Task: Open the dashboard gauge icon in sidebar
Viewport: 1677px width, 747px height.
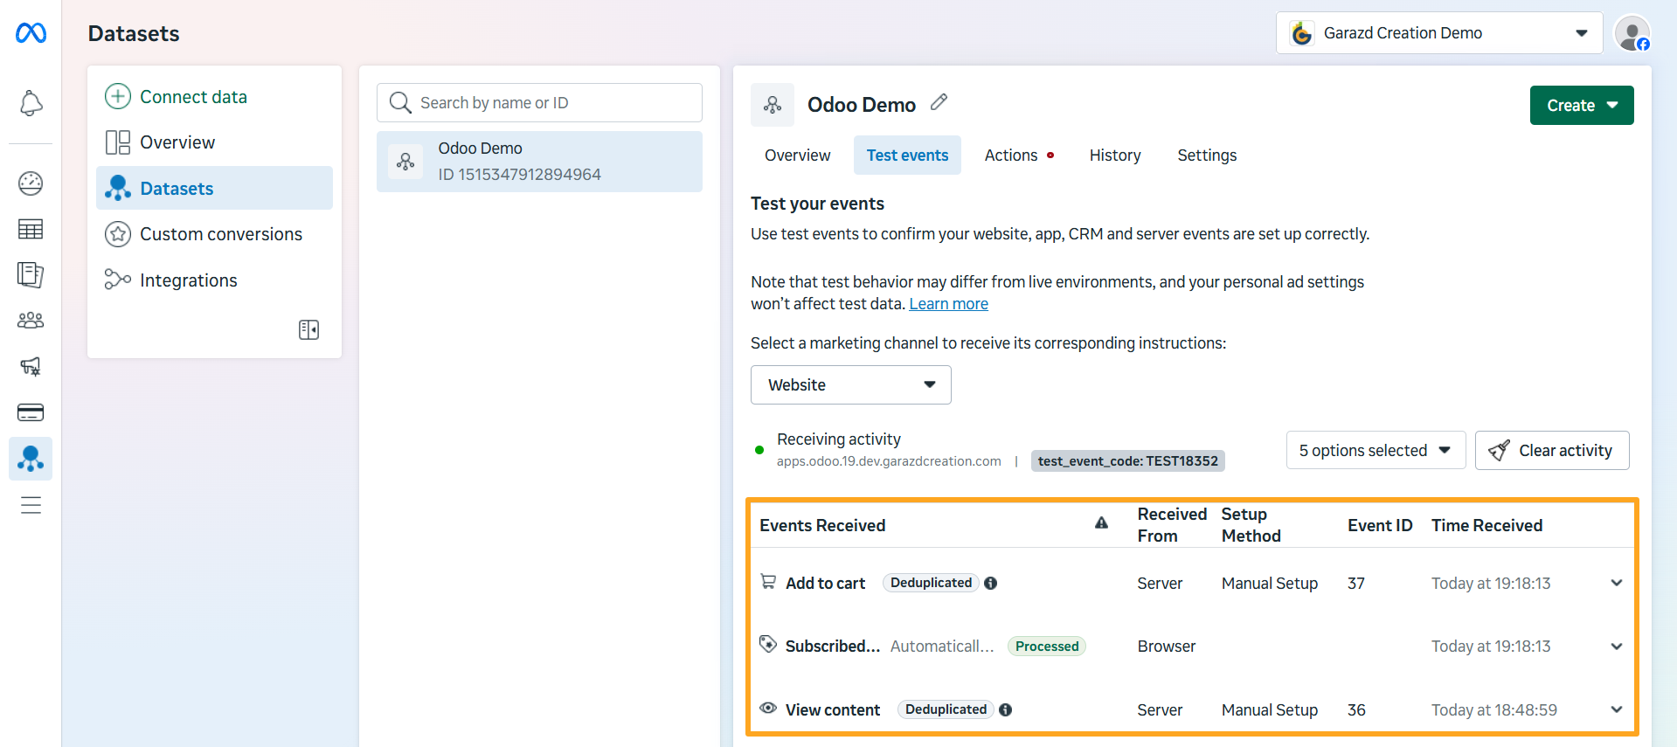Action: [31, 183]
